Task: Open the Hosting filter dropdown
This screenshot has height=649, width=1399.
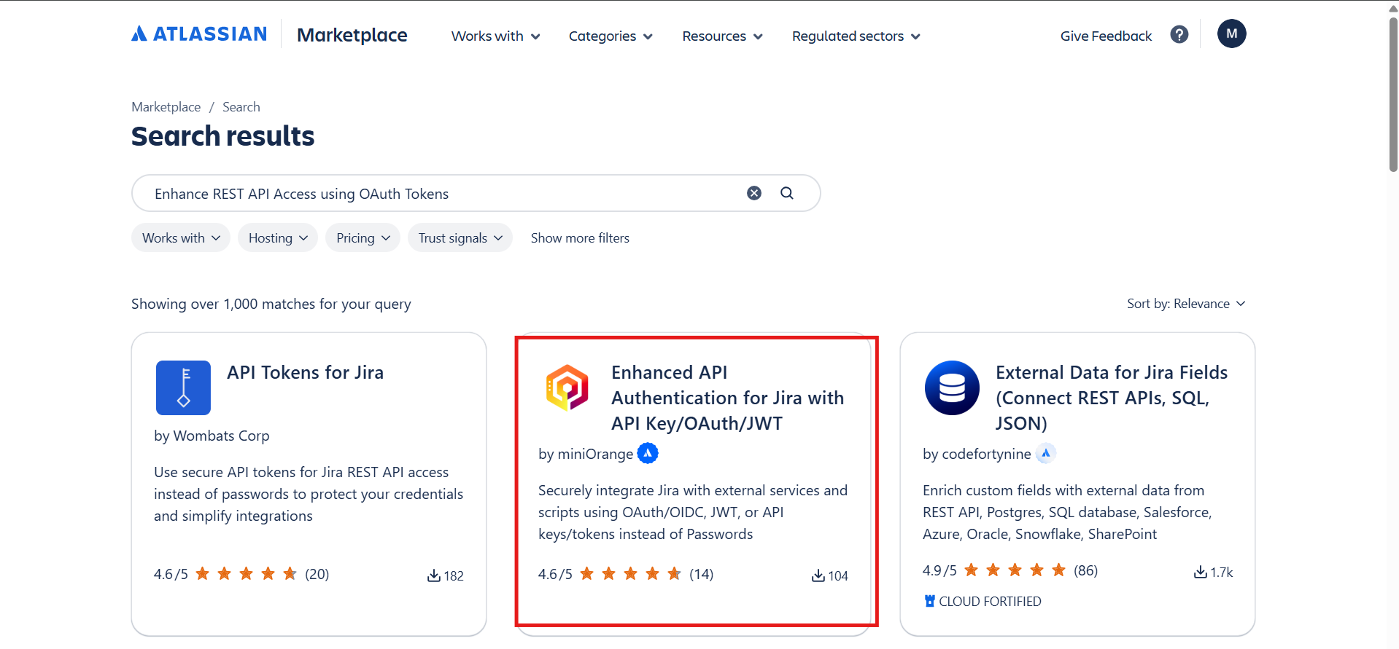Action: [278, 237]
